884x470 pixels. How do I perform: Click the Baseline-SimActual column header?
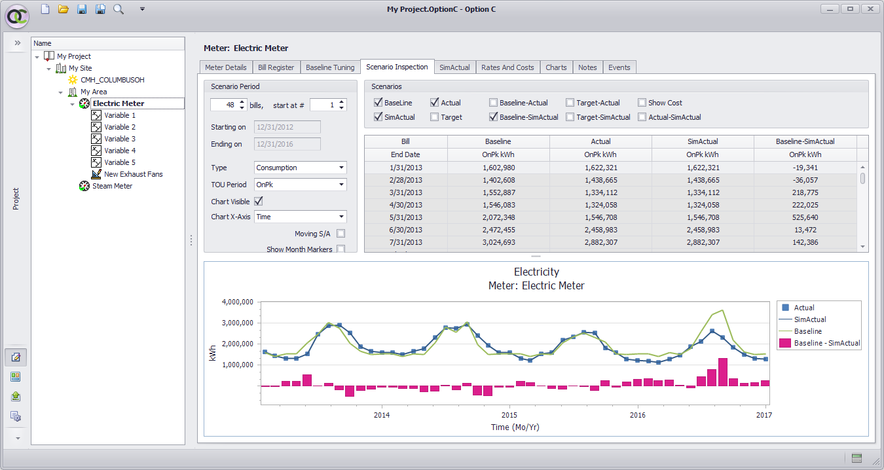pos(805,141)
